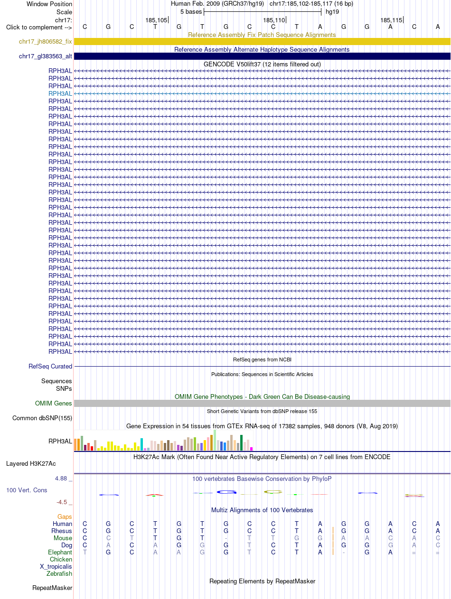The height and width of the screenshot is (599, 451).
Task: Open Short Genetic Variants from dbSNP title
Action: pyautogui.click(x=262, y=411)
